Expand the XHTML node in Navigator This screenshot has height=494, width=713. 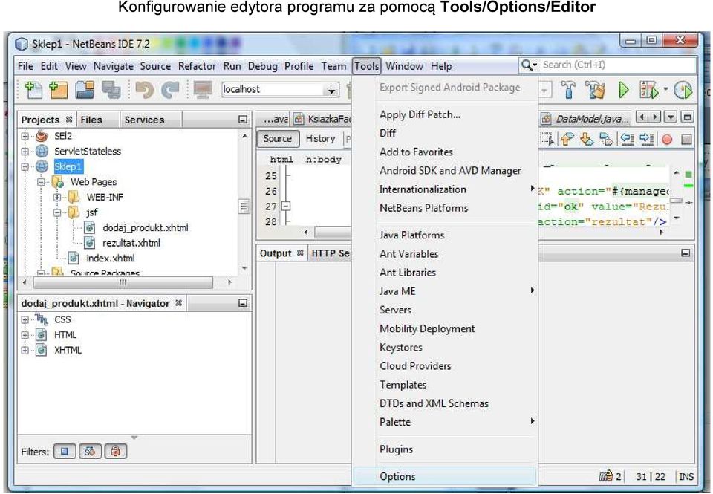(25, 351)
